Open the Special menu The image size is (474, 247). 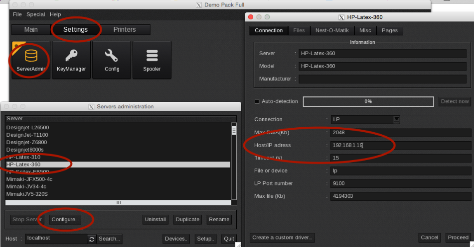pos(35,15)
